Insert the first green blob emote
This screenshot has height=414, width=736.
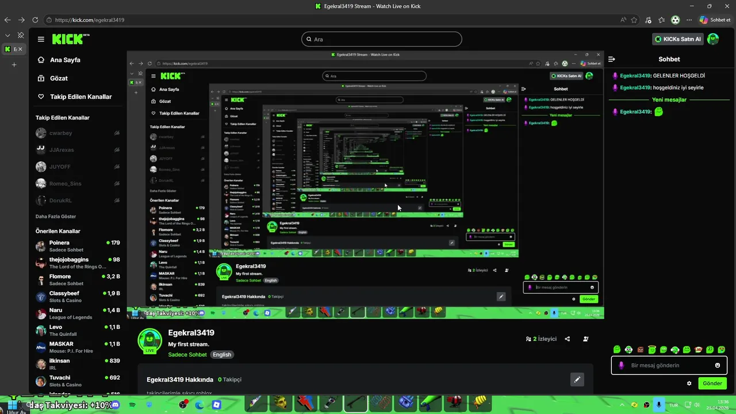coord(617,349)
